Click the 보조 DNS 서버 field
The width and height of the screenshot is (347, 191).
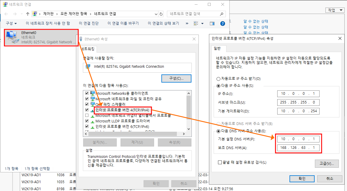point(298,148)
